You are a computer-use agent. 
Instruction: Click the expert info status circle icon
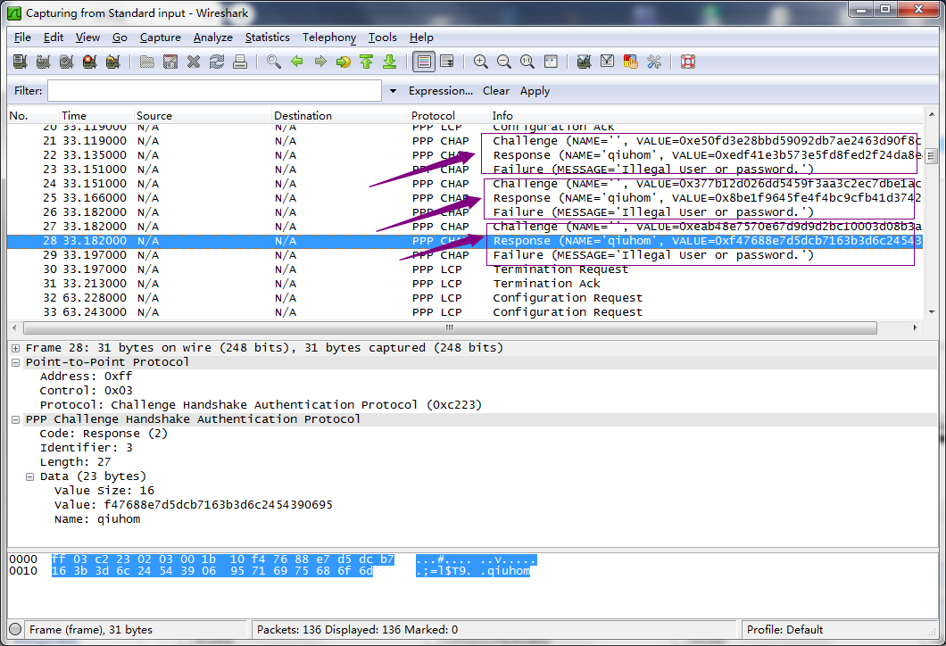[x=16, y=629]
